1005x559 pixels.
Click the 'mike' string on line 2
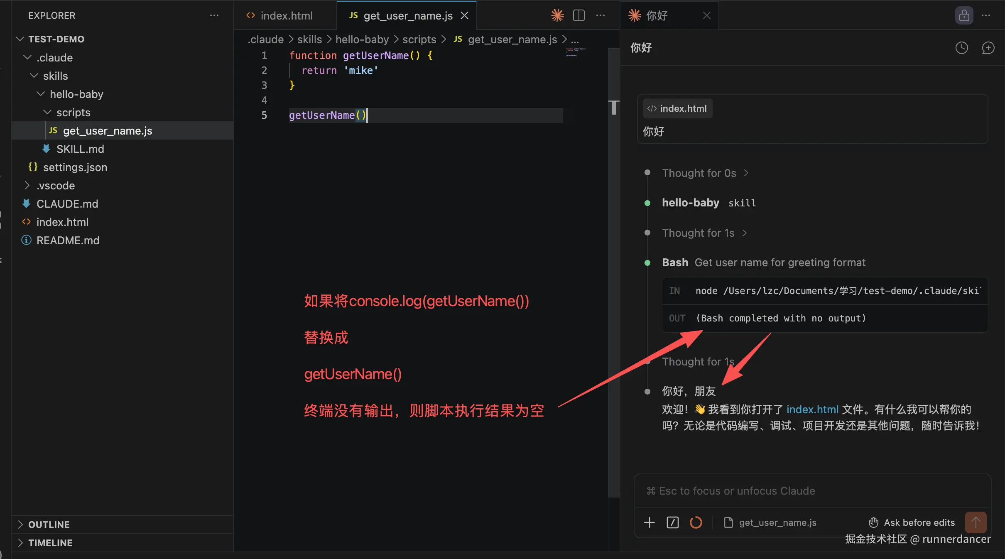[x=360, y=71]
